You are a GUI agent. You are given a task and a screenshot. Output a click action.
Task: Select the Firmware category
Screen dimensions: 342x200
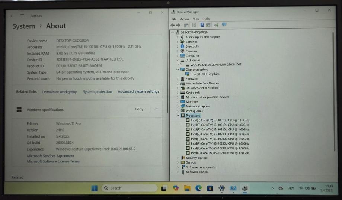[x=192, y=79]
